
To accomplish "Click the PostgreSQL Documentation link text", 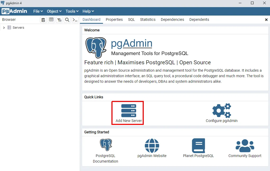I will coord(105,159).
